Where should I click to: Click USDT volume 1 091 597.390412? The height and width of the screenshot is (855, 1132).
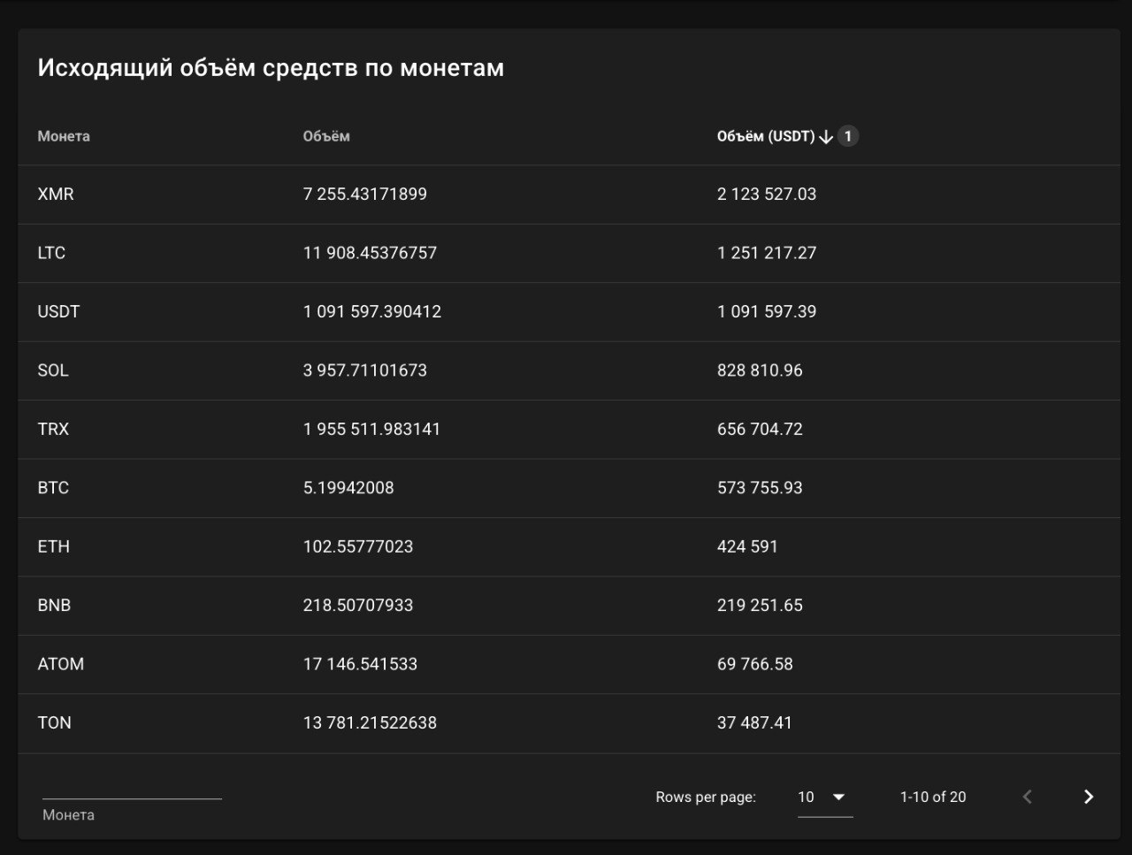pos(372,311)
